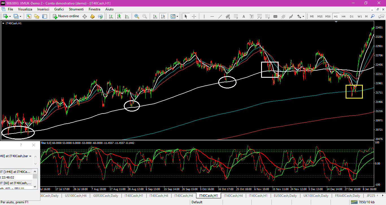
Task: Click the Nuovo ordine button
Action: 66,16
